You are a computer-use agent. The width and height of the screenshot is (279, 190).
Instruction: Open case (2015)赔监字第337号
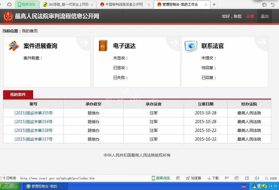tap(33, 139)
